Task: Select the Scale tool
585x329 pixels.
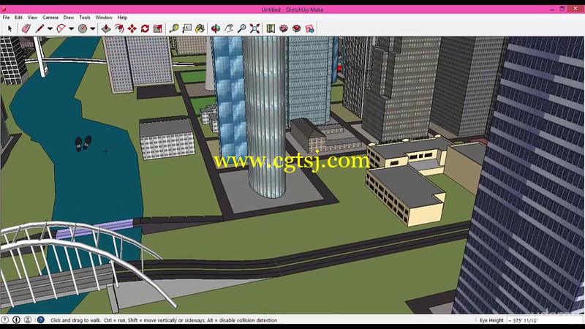Action: click(158, 29)
